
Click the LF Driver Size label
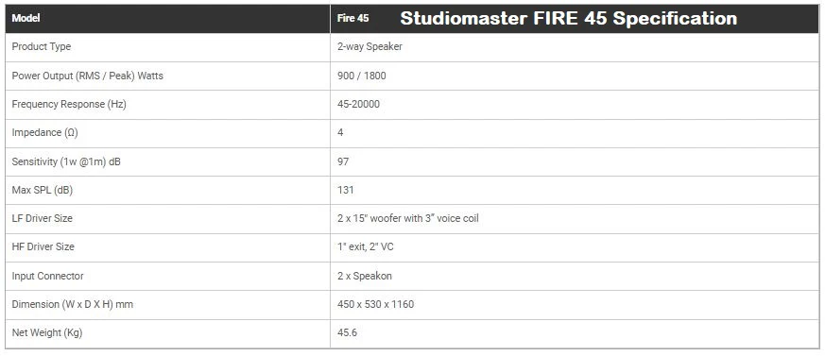click(43, 218)
